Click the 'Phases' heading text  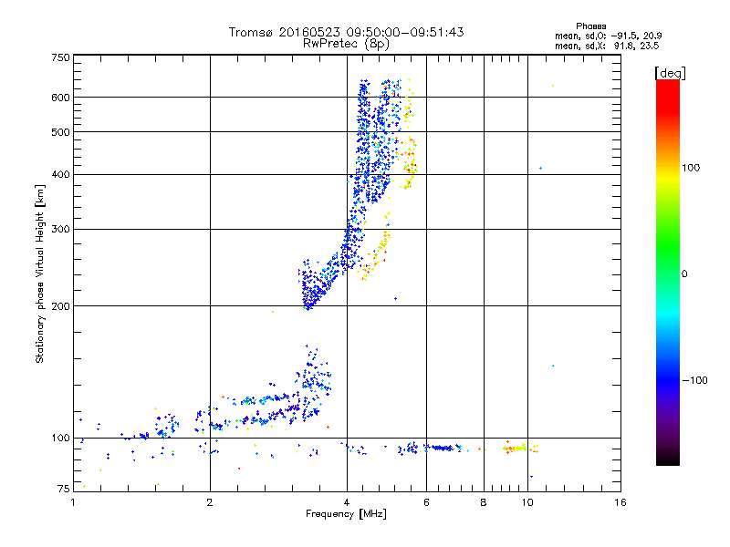590,26
